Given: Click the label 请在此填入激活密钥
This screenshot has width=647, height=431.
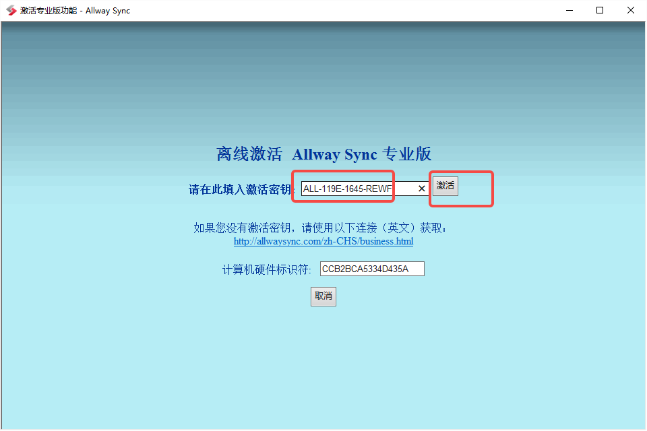Looking at the screenshot, I should click(x=240, y=189).
